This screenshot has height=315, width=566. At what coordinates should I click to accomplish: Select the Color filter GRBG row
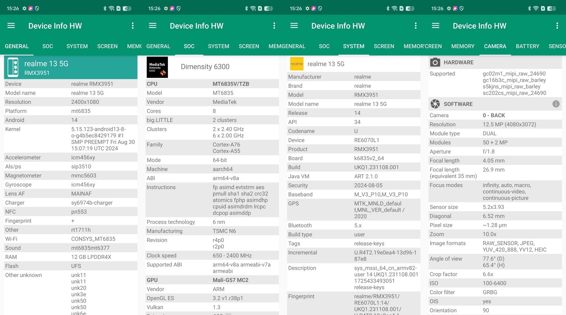point(495,292)
